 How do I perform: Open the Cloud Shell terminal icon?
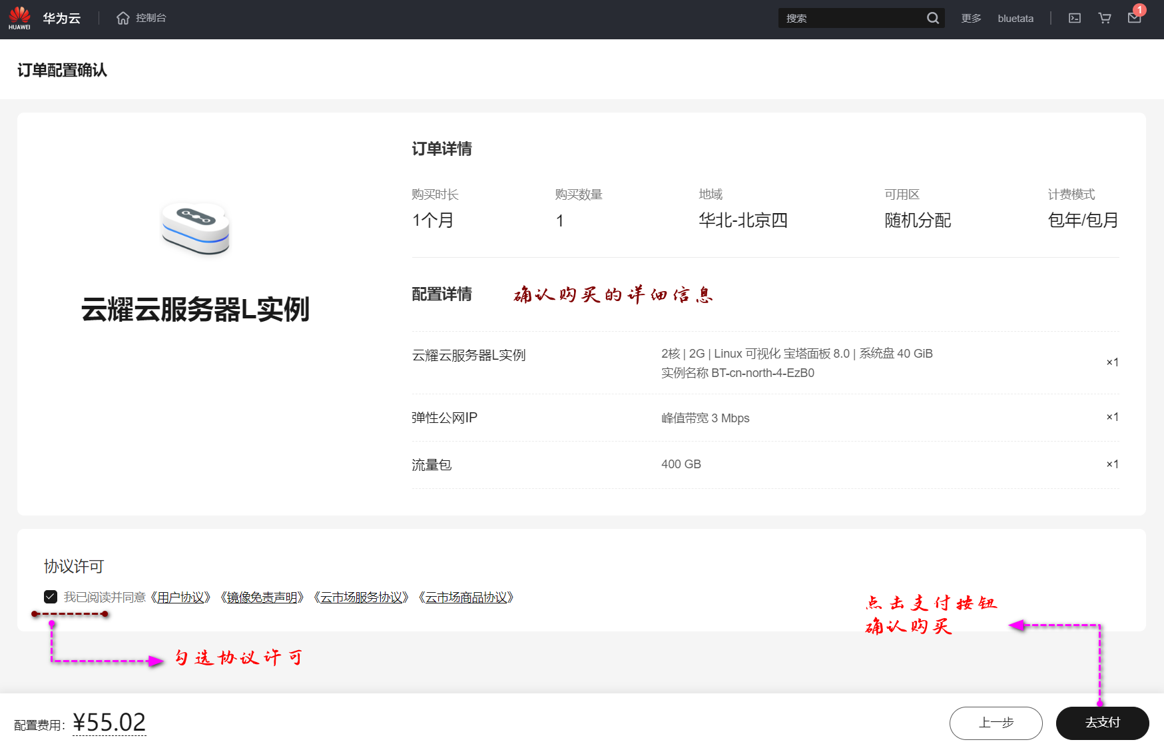1075,18
